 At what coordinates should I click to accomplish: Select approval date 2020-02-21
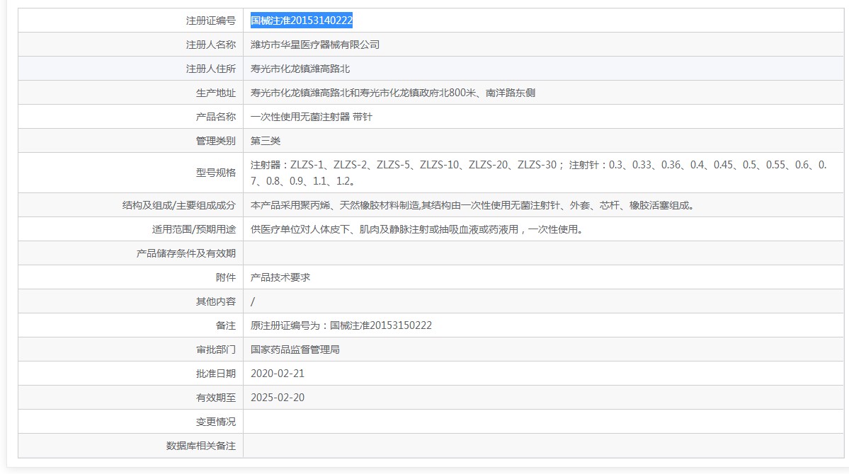(278, 374)
